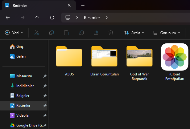Click the Rename icon in toolbar
This screenshot has height=129, width=190.
coord(81,33)
